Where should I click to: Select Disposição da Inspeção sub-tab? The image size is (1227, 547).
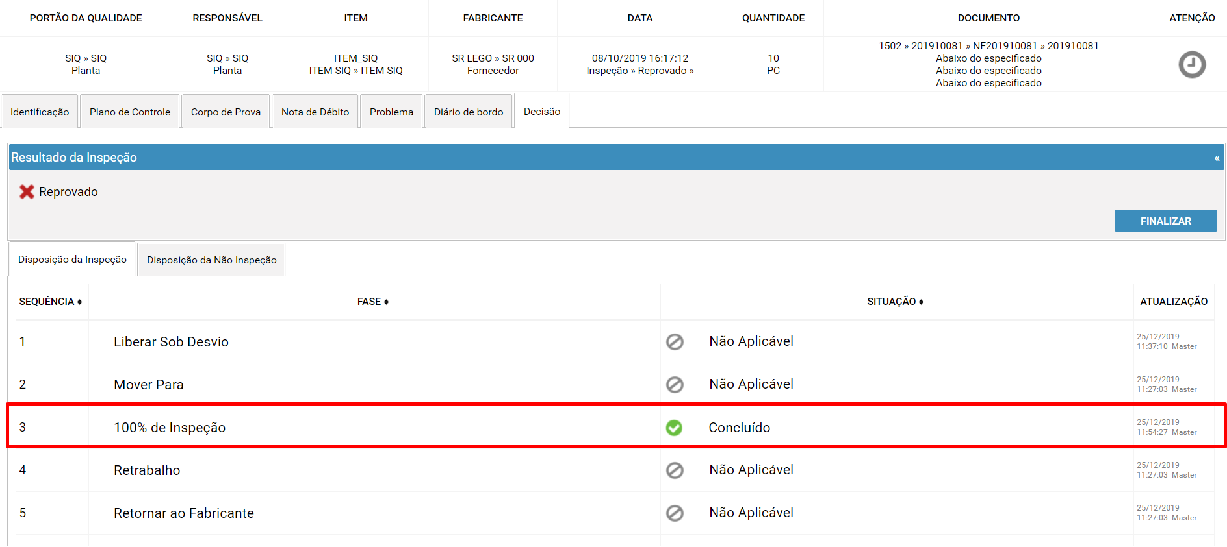(x=72, y=259)
